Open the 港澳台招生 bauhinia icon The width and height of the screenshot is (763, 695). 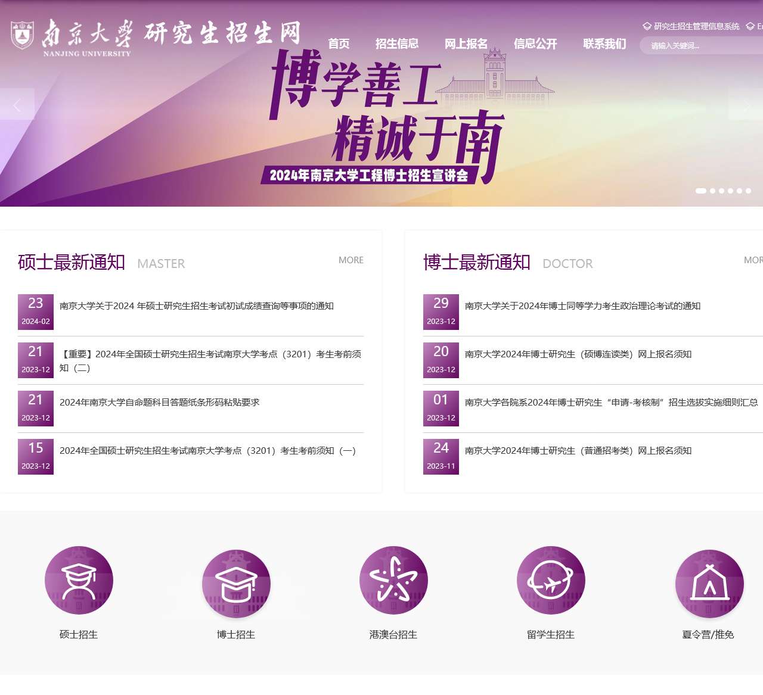(x=393, y=581)
